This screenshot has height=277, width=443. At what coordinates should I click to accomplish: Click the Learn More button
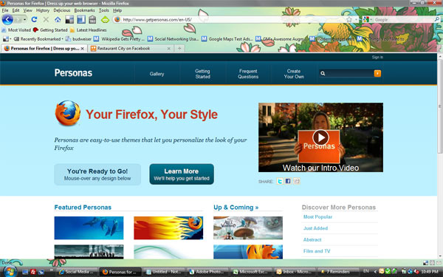pos(182,174)
